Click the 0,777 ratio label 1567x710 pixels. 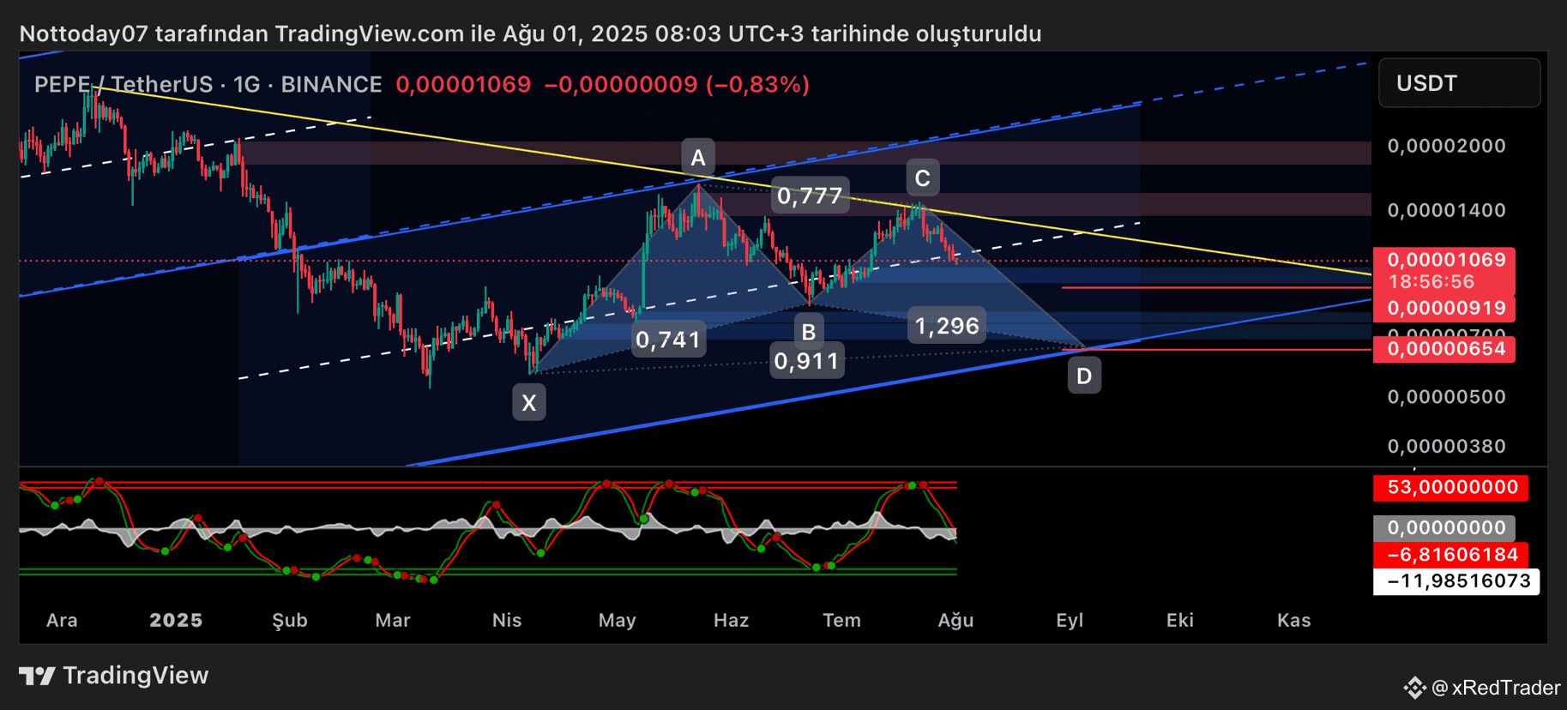pos(810,196)
